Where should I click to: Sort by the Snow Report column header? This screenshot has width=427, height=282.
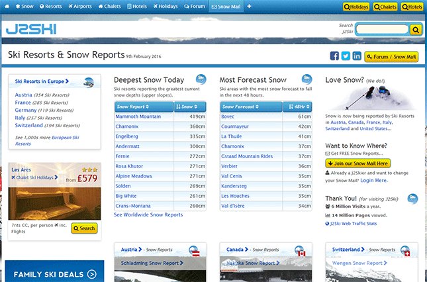tap(144, 107)
